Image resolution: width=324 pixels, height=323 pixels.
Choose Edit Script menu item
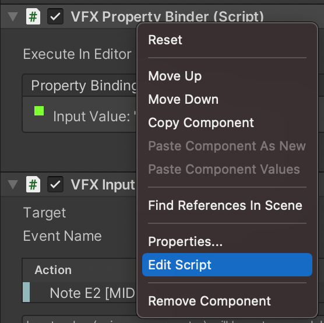click(227, 265)
